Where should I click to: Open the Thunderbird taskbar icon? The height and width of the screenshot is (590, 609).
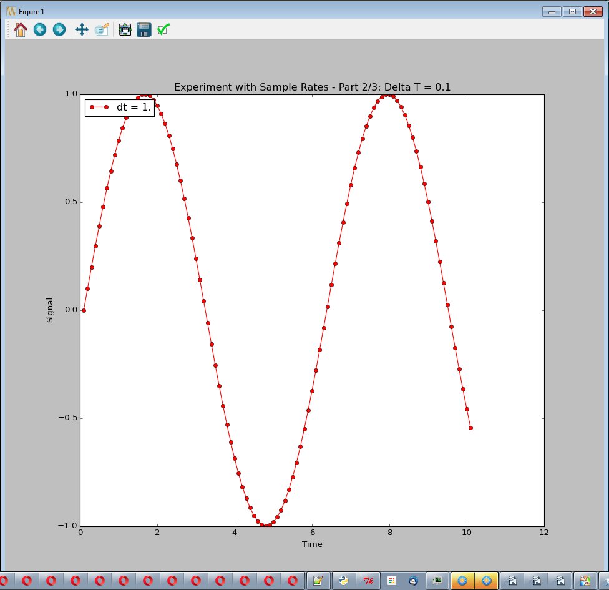click(x=414, y=581)
